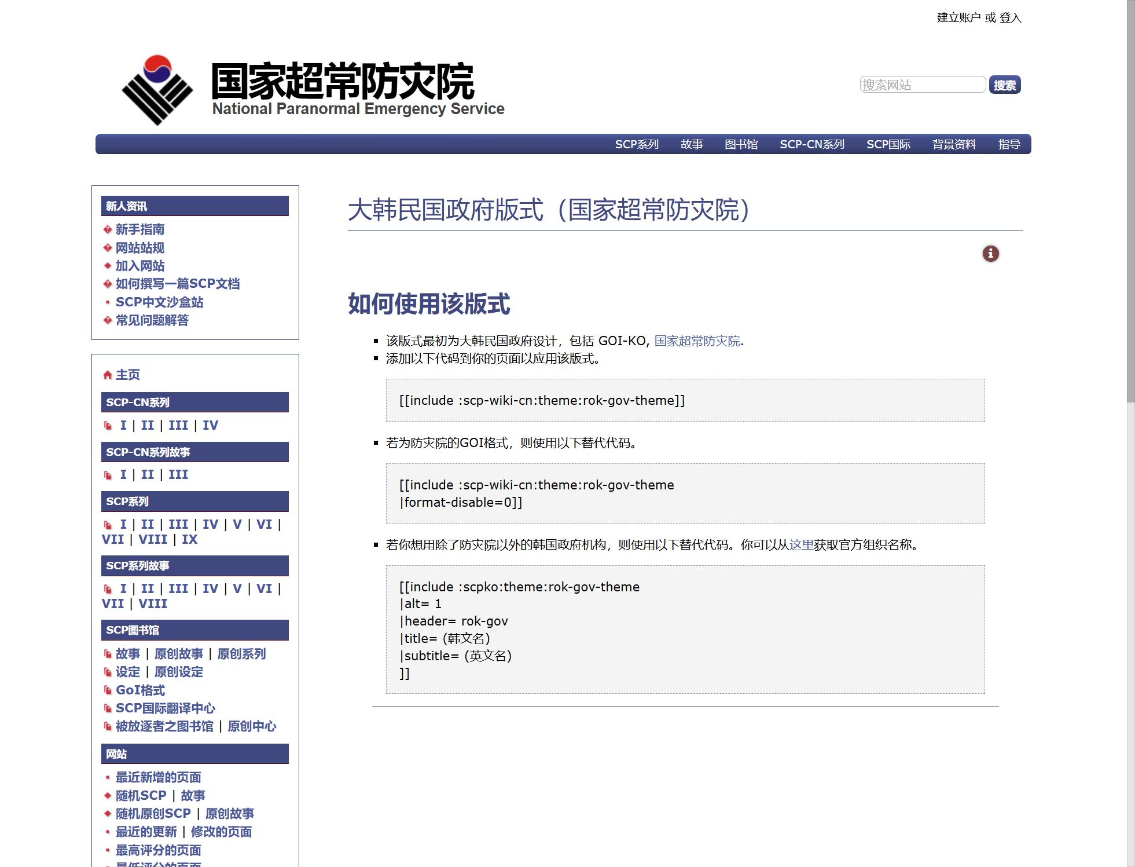Open the page info "i" icon

[x=990, y=253]
